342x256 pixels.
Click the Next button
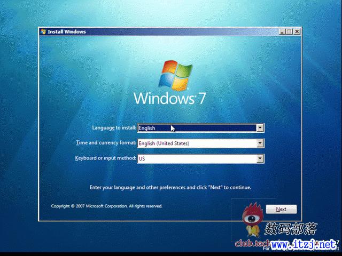pyautogui.click(x=281, y=209)
